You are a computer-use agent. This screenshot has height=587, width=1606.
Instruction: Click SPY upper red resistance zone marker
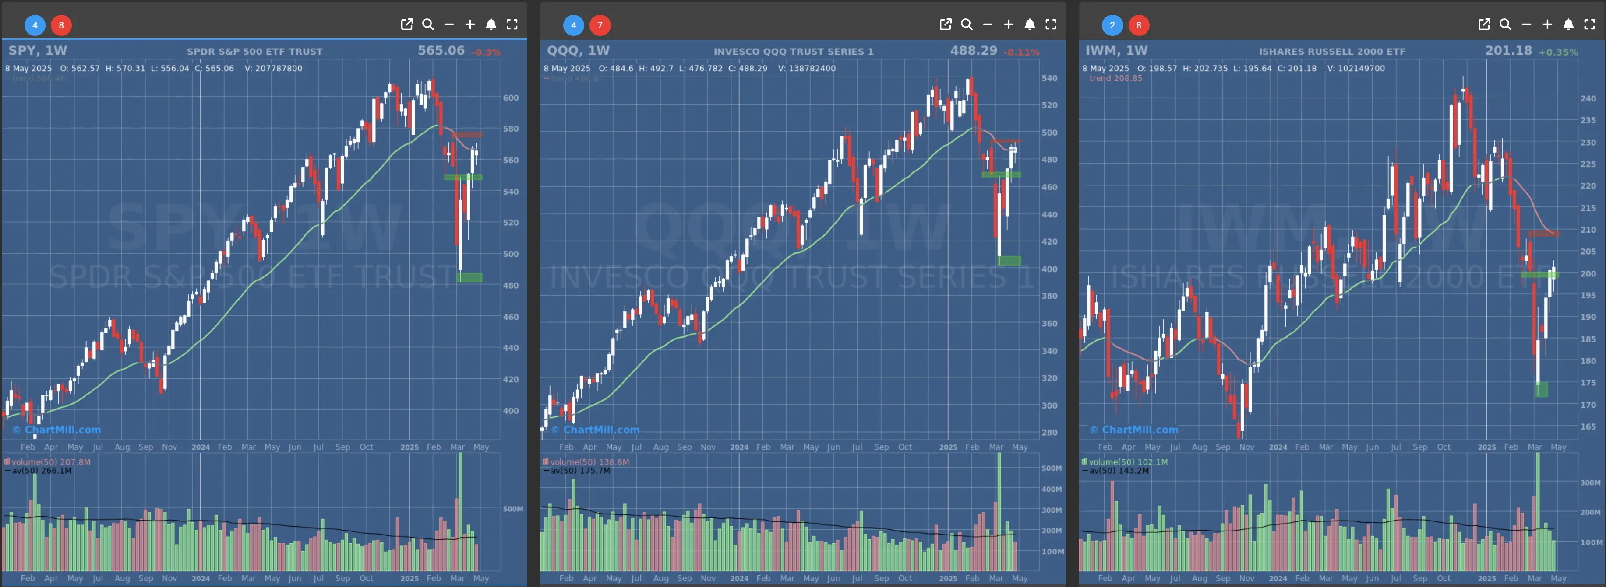[x=467, y=135]
